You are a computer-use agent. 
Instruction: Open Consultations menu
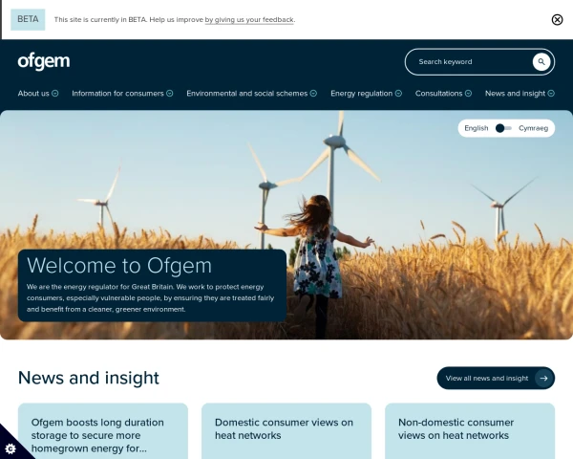pyautogui.click(x=438, y=94)
